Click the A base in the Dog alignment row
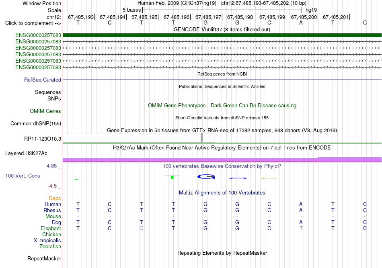The height and width of the screenshot is (268, 382). click(301, 222)
